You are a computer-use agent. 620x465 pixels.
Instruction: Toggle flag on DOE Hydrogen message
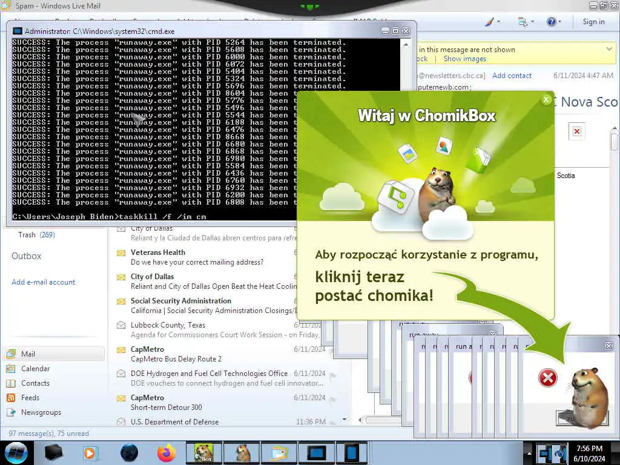pyautogui.click(x=332, y=376)
